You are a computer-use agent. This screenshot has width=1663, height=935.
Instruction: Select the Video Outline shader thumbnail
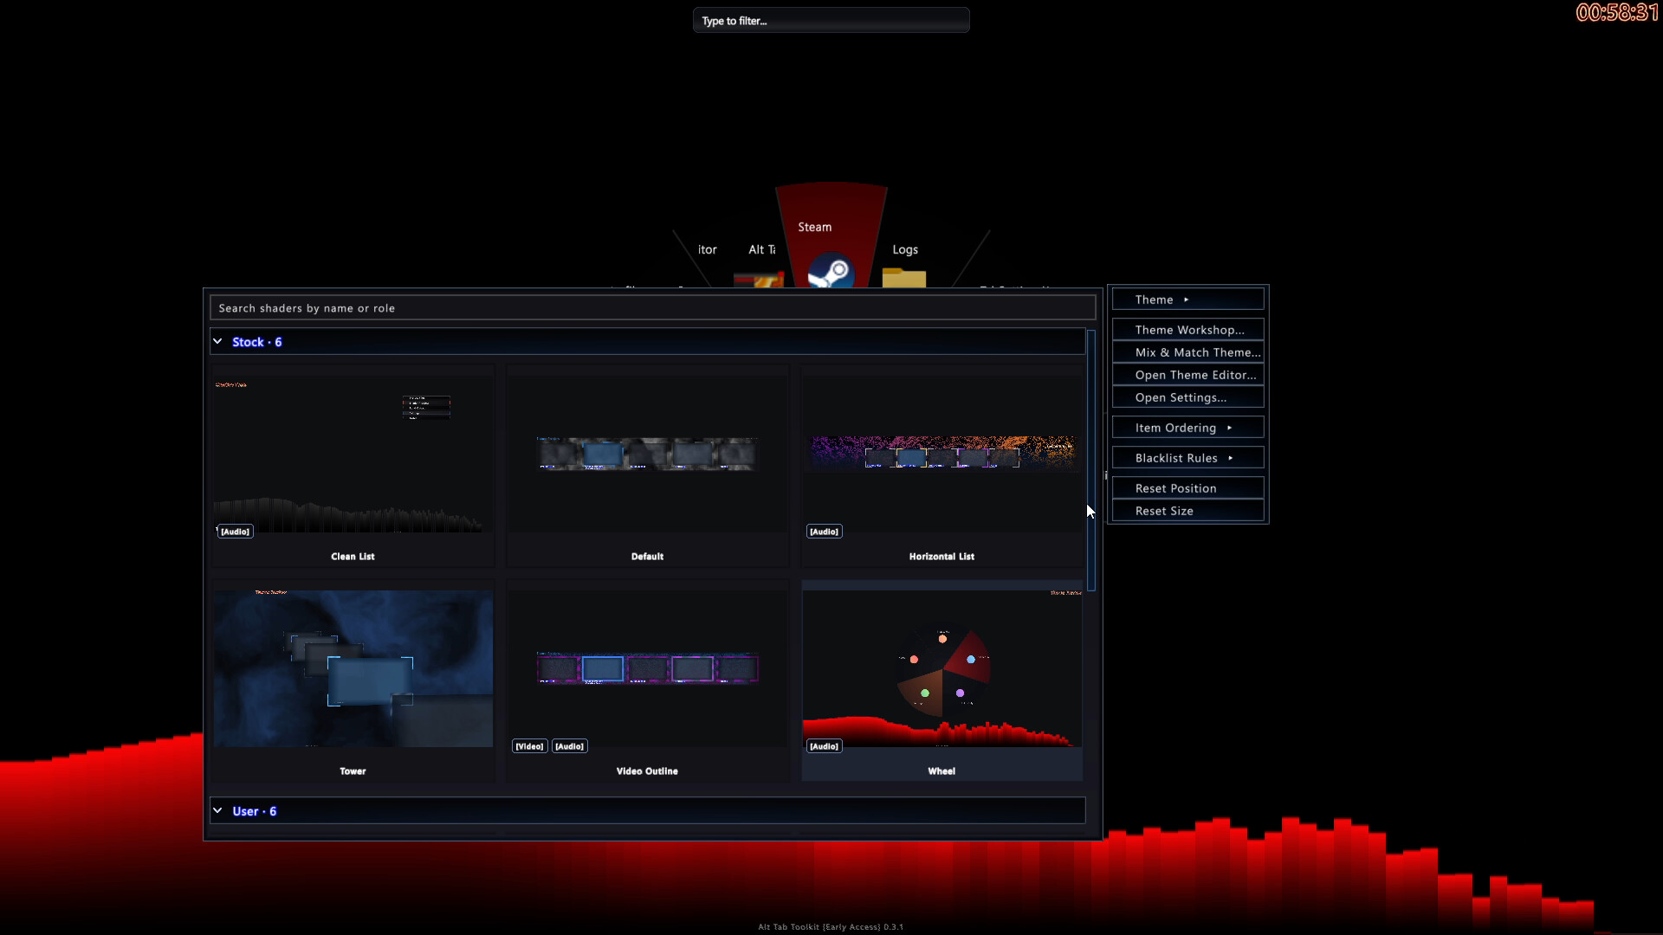647,668
